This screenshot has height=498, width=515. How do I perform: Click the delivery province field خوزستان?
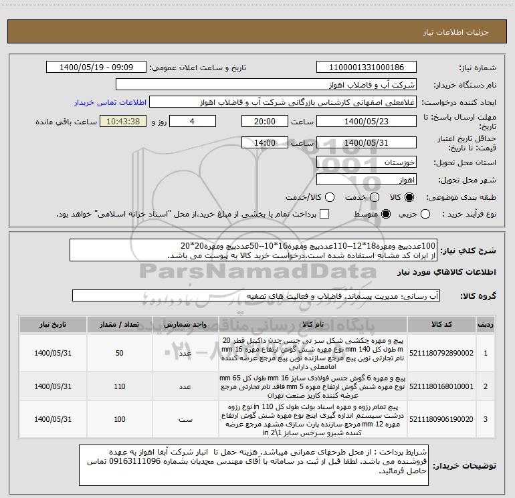pyautogui.click(x=367, y=162)
